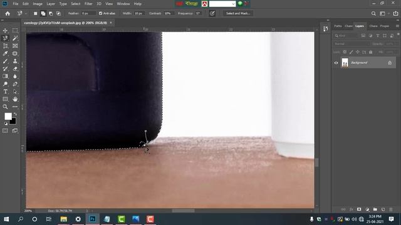The image size is (401, 225).
Task: Select the Hand tool
Action: (15, 99)
